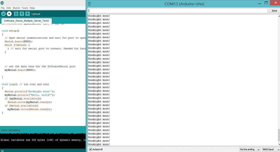Click the Verify checkmark icon

coord(4,14)
